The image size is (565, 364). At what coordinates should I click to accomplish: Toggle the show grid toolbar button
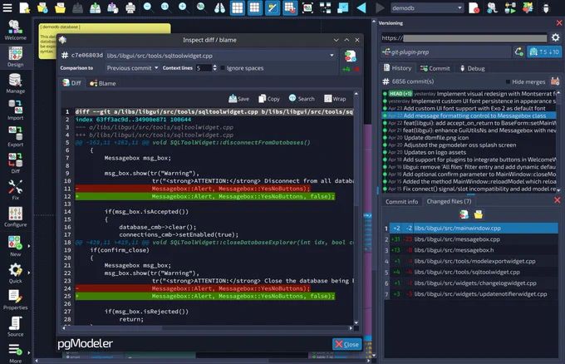click(x=237, y=7)
